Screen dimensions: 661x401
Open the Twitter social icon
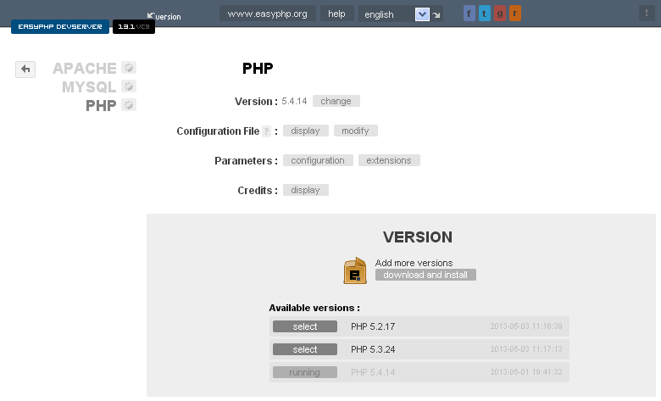coord(485,14)
